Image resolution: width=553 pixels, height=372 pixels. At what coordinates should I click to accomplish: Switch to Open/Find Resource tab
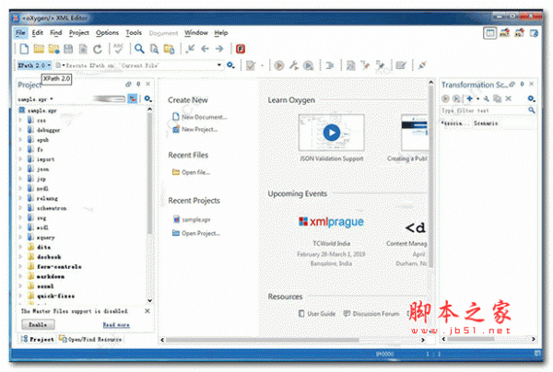(x=90, y=339)
